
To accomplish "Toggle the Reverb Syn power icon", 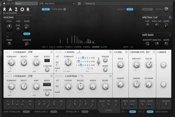I will pos(154,52).
